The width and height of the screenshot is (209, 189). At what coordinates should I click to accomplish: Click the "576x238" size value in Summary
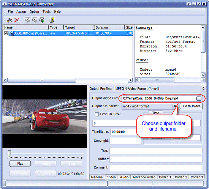pos(173,74)
